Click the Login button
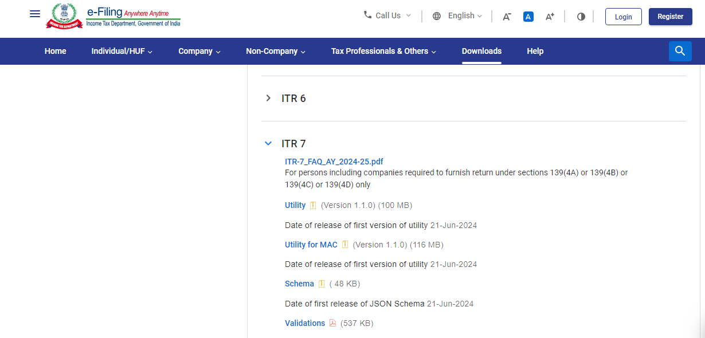Viewport: 705px width, 338px height. [x=623, y=17]
